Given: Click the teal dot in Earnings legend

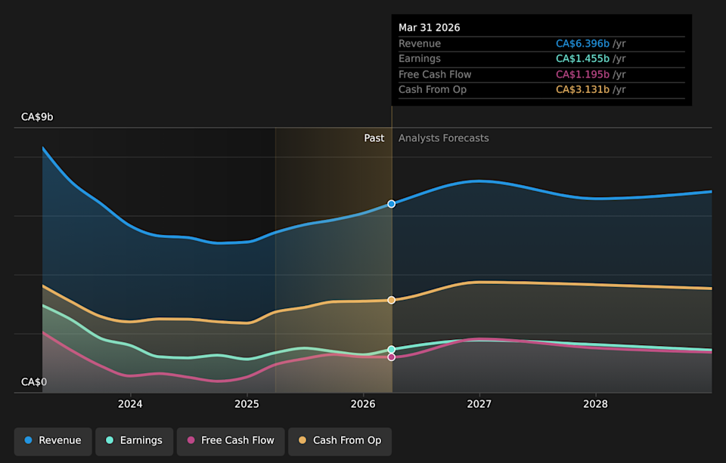Looking at the screenshot, I should [x=110, y=440].
